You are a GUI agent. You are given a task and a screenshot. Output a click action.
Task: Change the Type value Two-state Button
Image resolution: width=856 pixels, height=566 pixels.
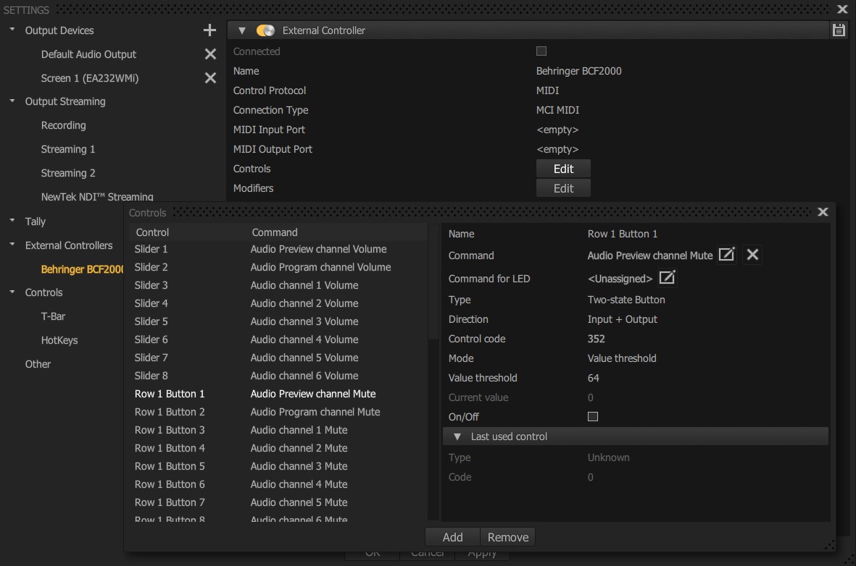pos(626,300)
